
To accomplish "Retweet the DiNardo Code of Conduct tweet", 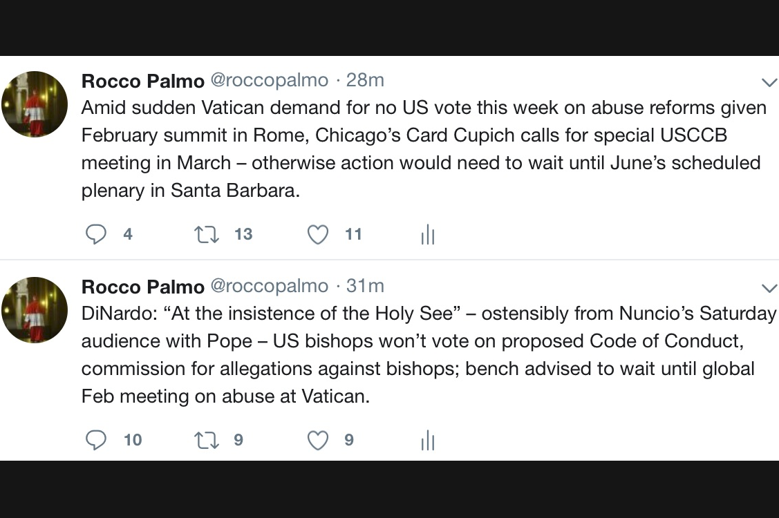I will (x=207, y=440).
